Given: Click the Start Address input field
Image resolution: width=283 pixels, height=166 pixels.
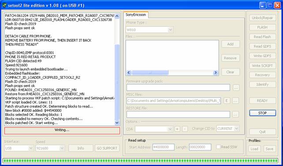Looking at the screenshot, I should 164,147.
